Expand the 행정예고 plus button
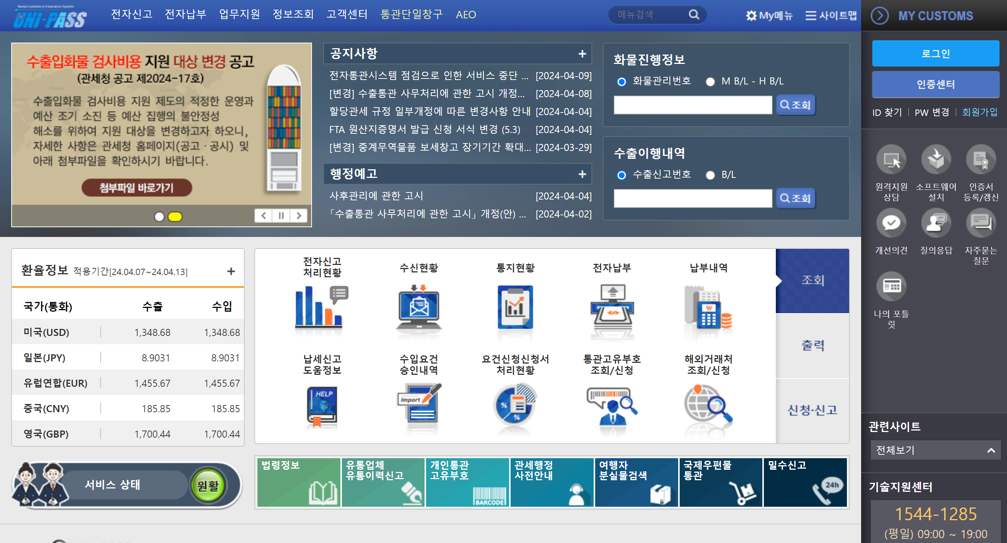Screen dimensions: 1007x543 pos(582,174)
